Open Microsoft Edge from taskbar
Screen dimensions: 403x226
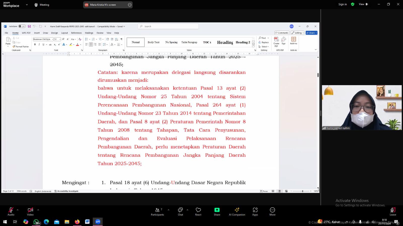coord(46,222)
